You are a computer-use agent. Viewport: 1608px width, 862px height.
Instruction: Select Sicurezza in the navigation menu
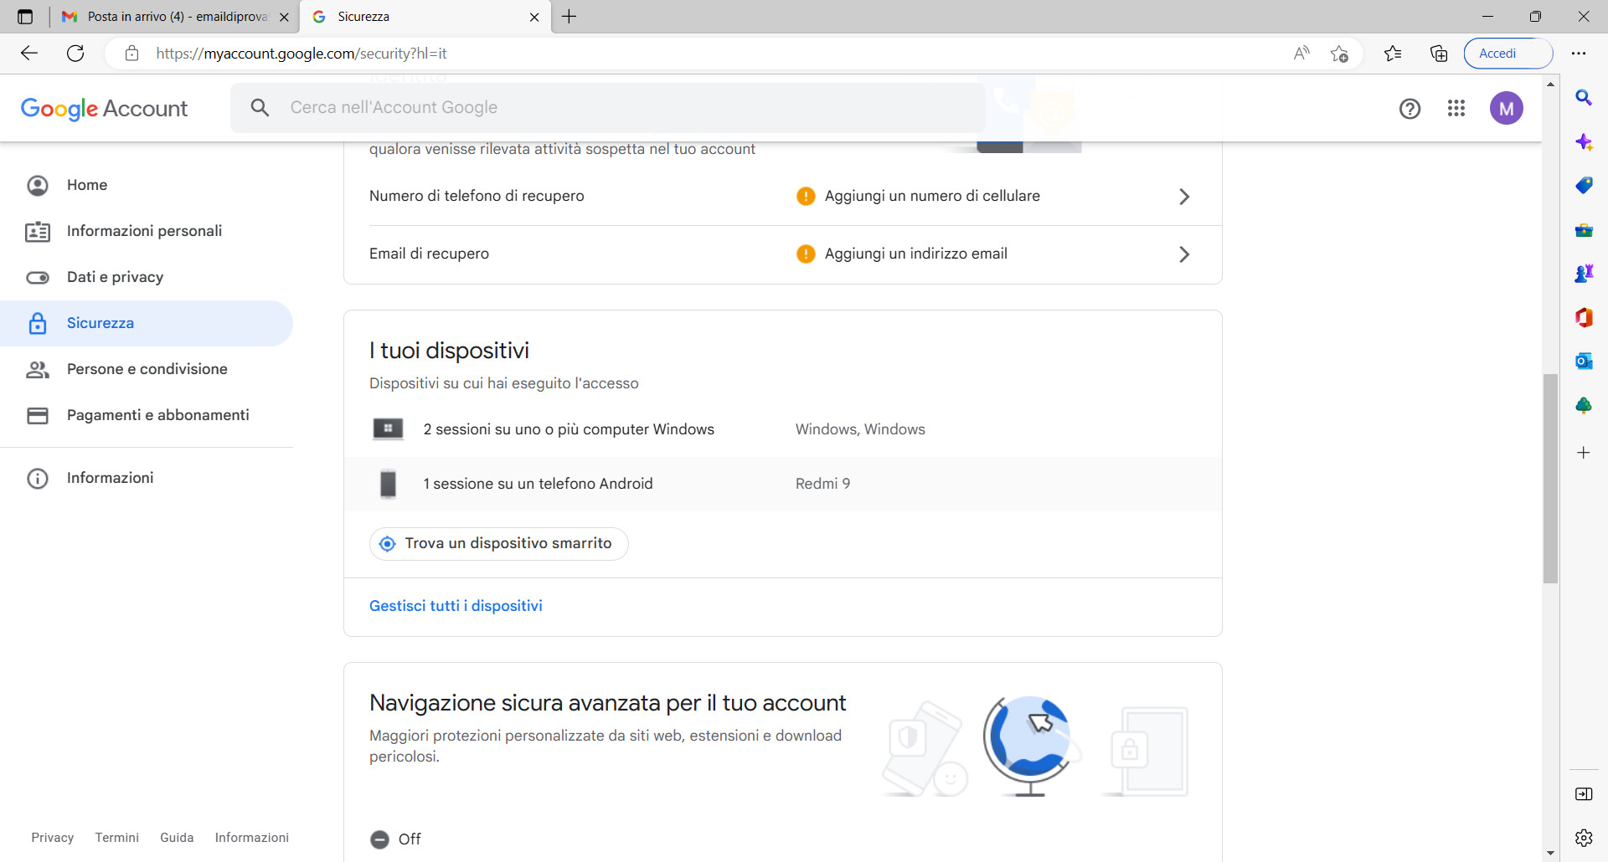[x=100, y=323]
